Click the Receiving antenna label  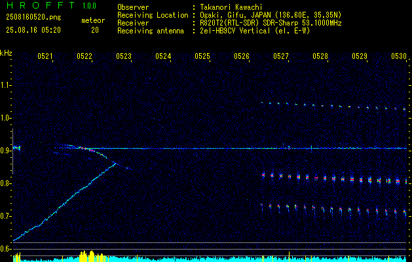[151, 31]
